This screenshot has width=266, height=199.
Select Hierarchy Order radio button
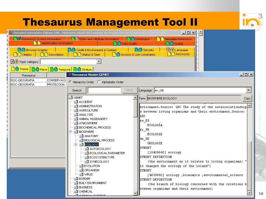[70, 82]
